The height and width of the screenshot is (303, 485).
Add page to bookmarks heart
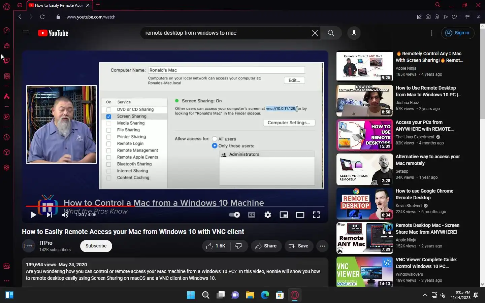click(x=454, y=17)
